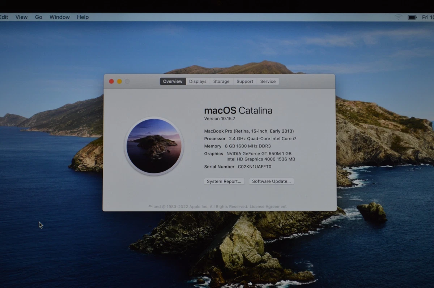Click the Wi-Fi icon in the menu bar

tap(399, 17)
